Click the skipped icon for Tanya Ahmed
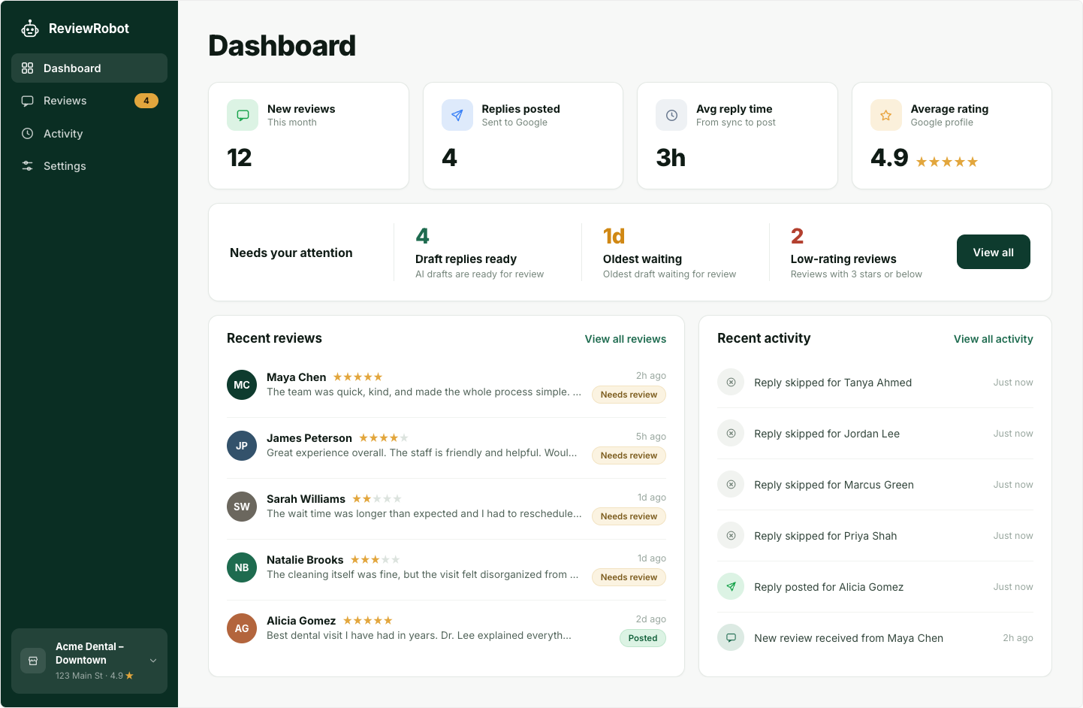Viewport: 1083px width, 708px height. pos(731,383)
